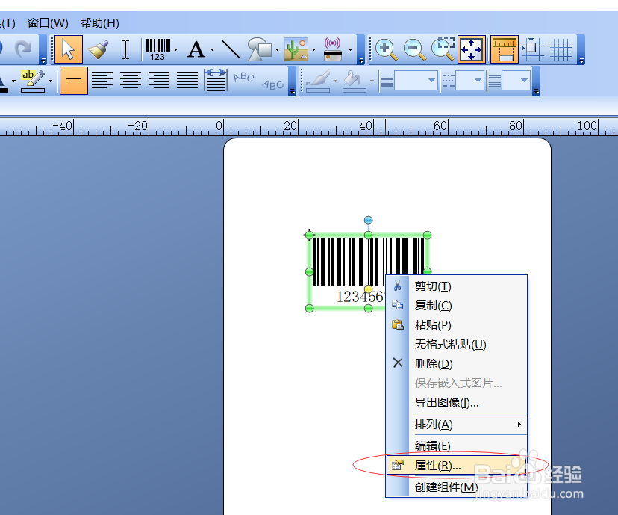Click the blue rotation handle above barcode
Image resolution: width=618 pixels, height=515 pixels.
click(x=368, y=221)
